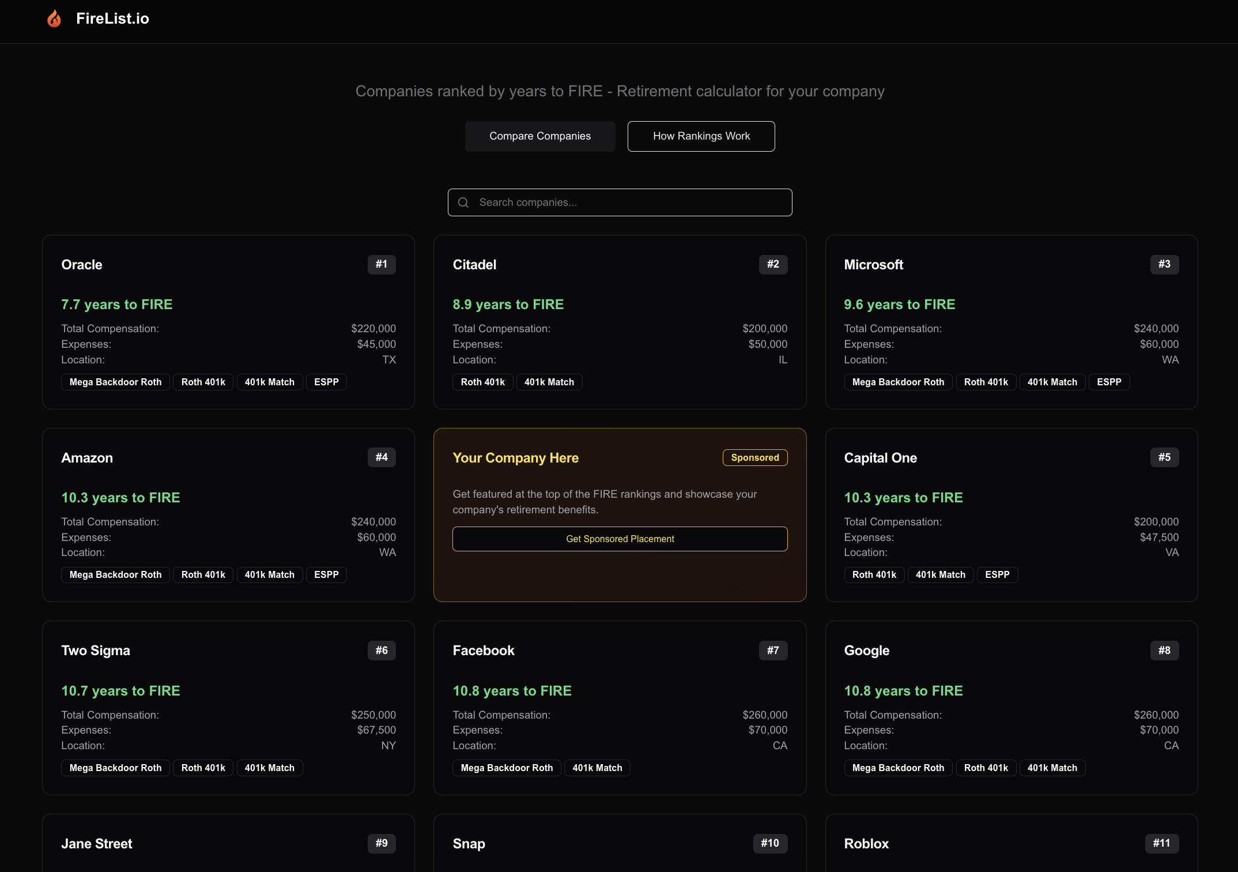The image size is (1238, 872).
Task: Open the Roblox company card title
Action: [866, 844]
